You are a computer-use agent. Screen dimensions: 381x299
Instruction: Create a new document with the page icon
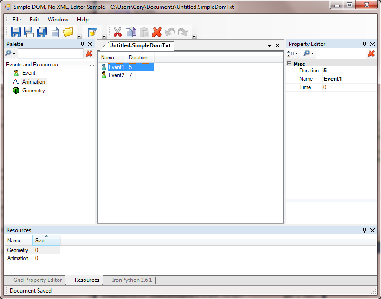coord(55,32)
